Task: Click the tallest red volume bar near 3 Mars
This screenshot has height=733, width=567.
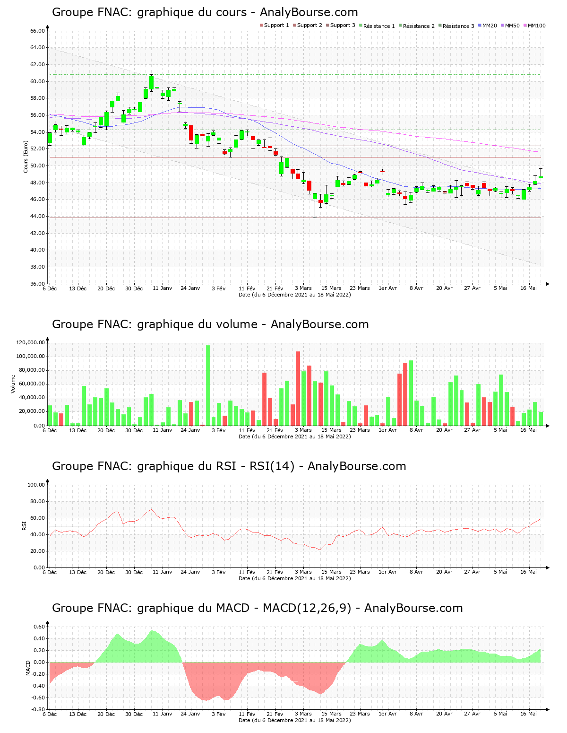Action: pyautogui.click(x=298, y=388)
